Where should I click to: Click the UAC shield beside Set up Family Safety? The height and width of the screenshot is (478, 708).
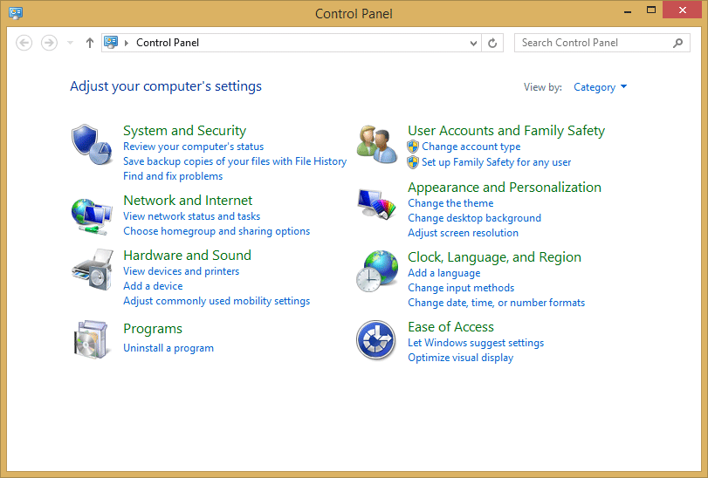413,162
